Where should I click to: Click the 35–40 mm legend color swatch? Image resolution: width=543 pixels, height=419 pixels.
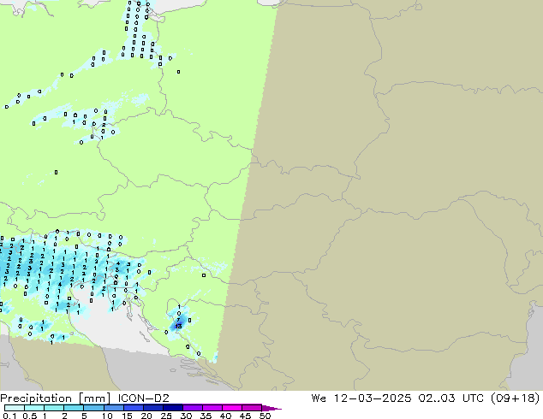click(212, 408)
